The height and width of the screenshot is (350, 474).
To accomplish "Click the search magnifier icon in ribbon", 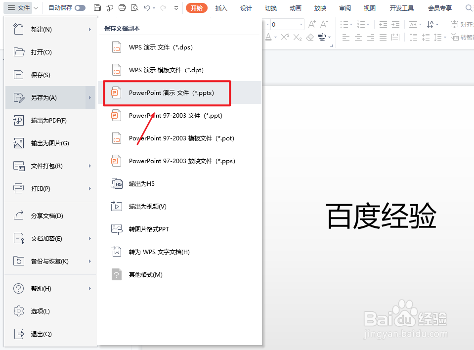I will coord(469,8).
